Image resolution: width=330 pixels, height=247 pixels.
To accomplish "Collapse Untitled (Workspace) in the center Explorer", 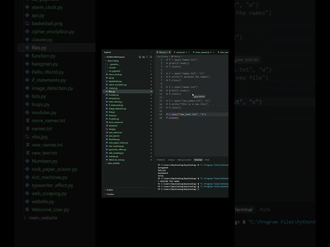I will pos(105,57).
